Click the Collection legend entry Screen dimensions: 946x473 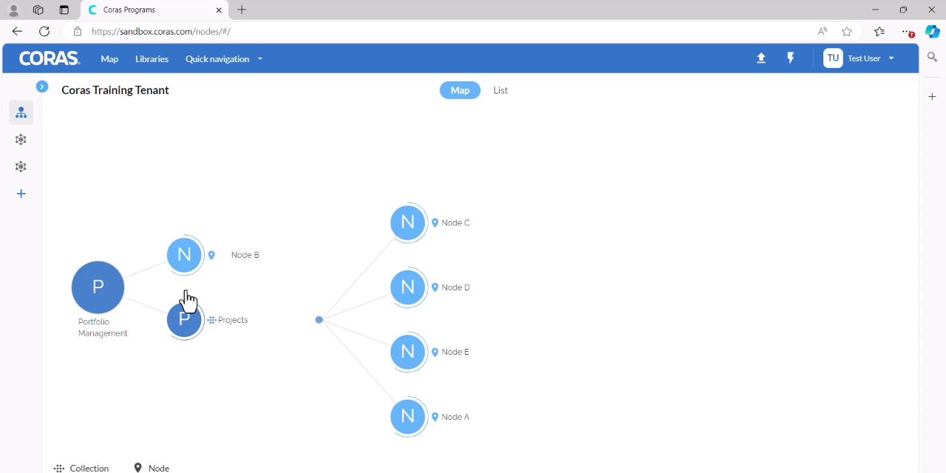click(81, 468)
